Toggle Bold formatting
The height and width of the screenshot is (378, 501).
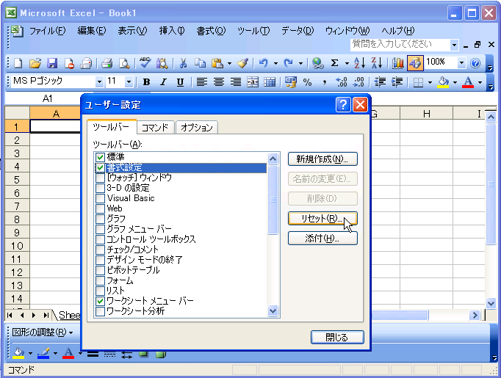click(146, 82)
